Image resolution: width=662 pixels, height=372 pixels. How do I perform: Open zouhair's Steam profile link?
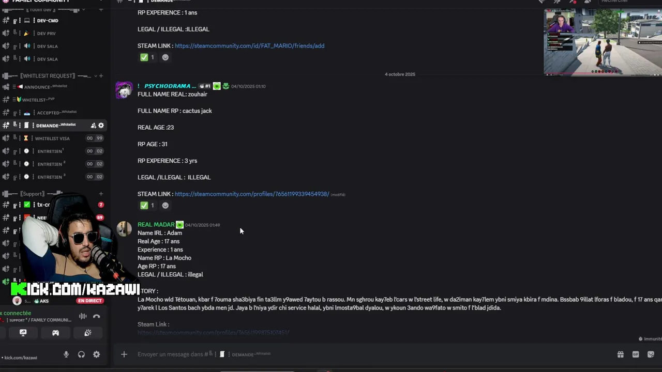[252, 194]
